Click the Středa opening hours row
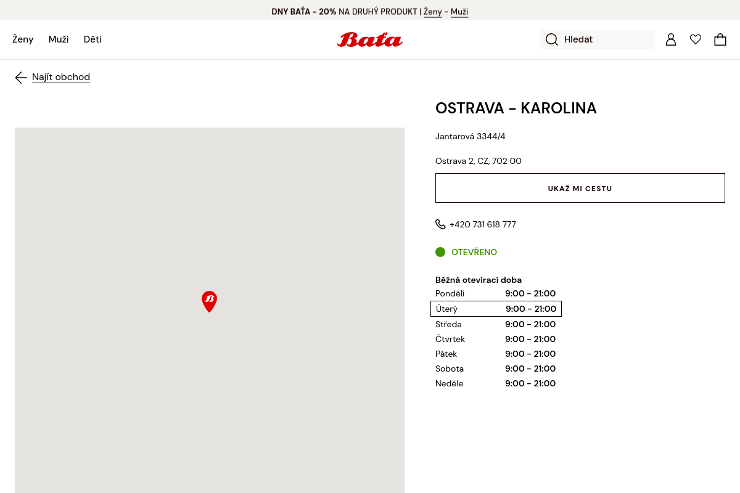This screenshot has height=493, width=740. tap(496, 324)
